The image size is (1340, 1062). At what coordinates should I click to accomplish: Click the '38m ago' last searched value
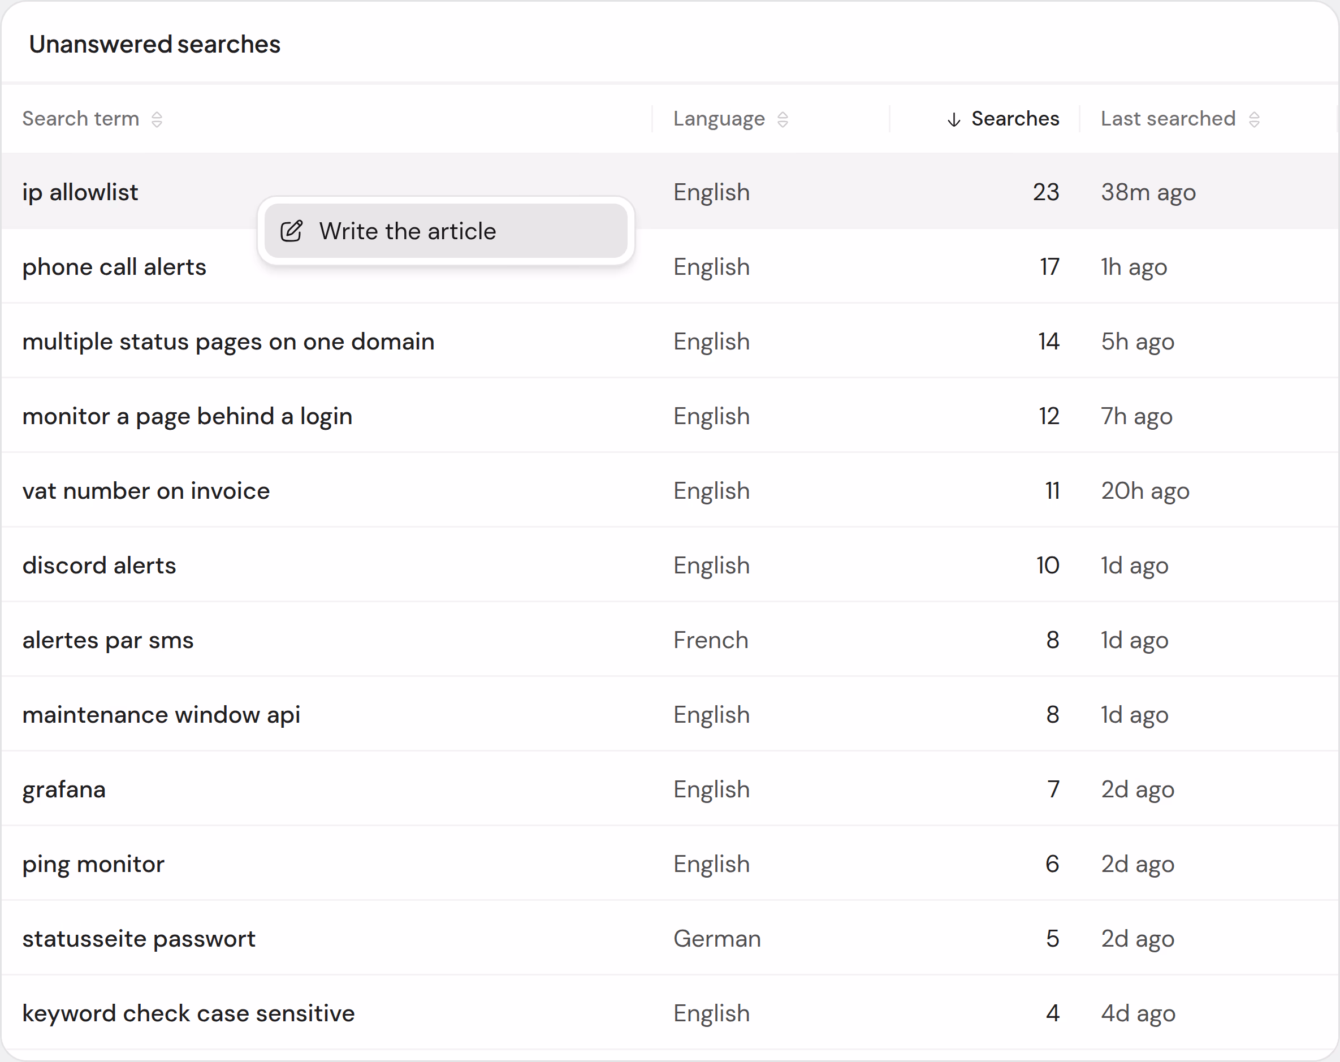pyautogui.click(x=1148, y=192)
